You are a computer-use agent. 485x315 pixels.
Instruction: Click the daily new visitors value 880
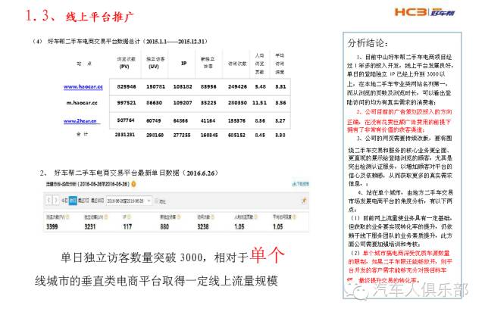[x=164, y=226]
